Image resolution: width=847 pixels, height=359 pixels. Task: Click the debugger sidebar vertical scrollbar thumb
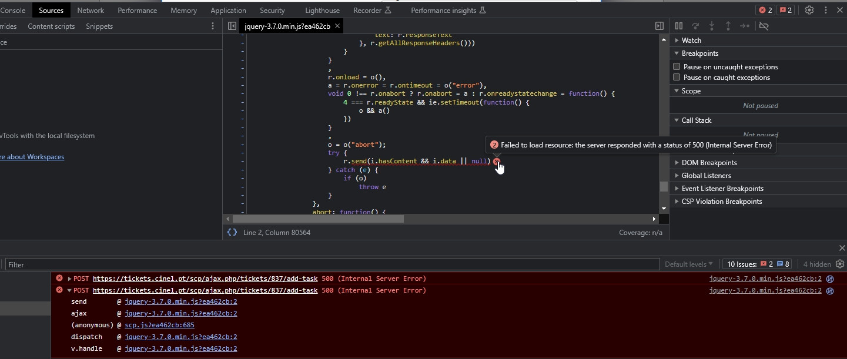point(664,186)
